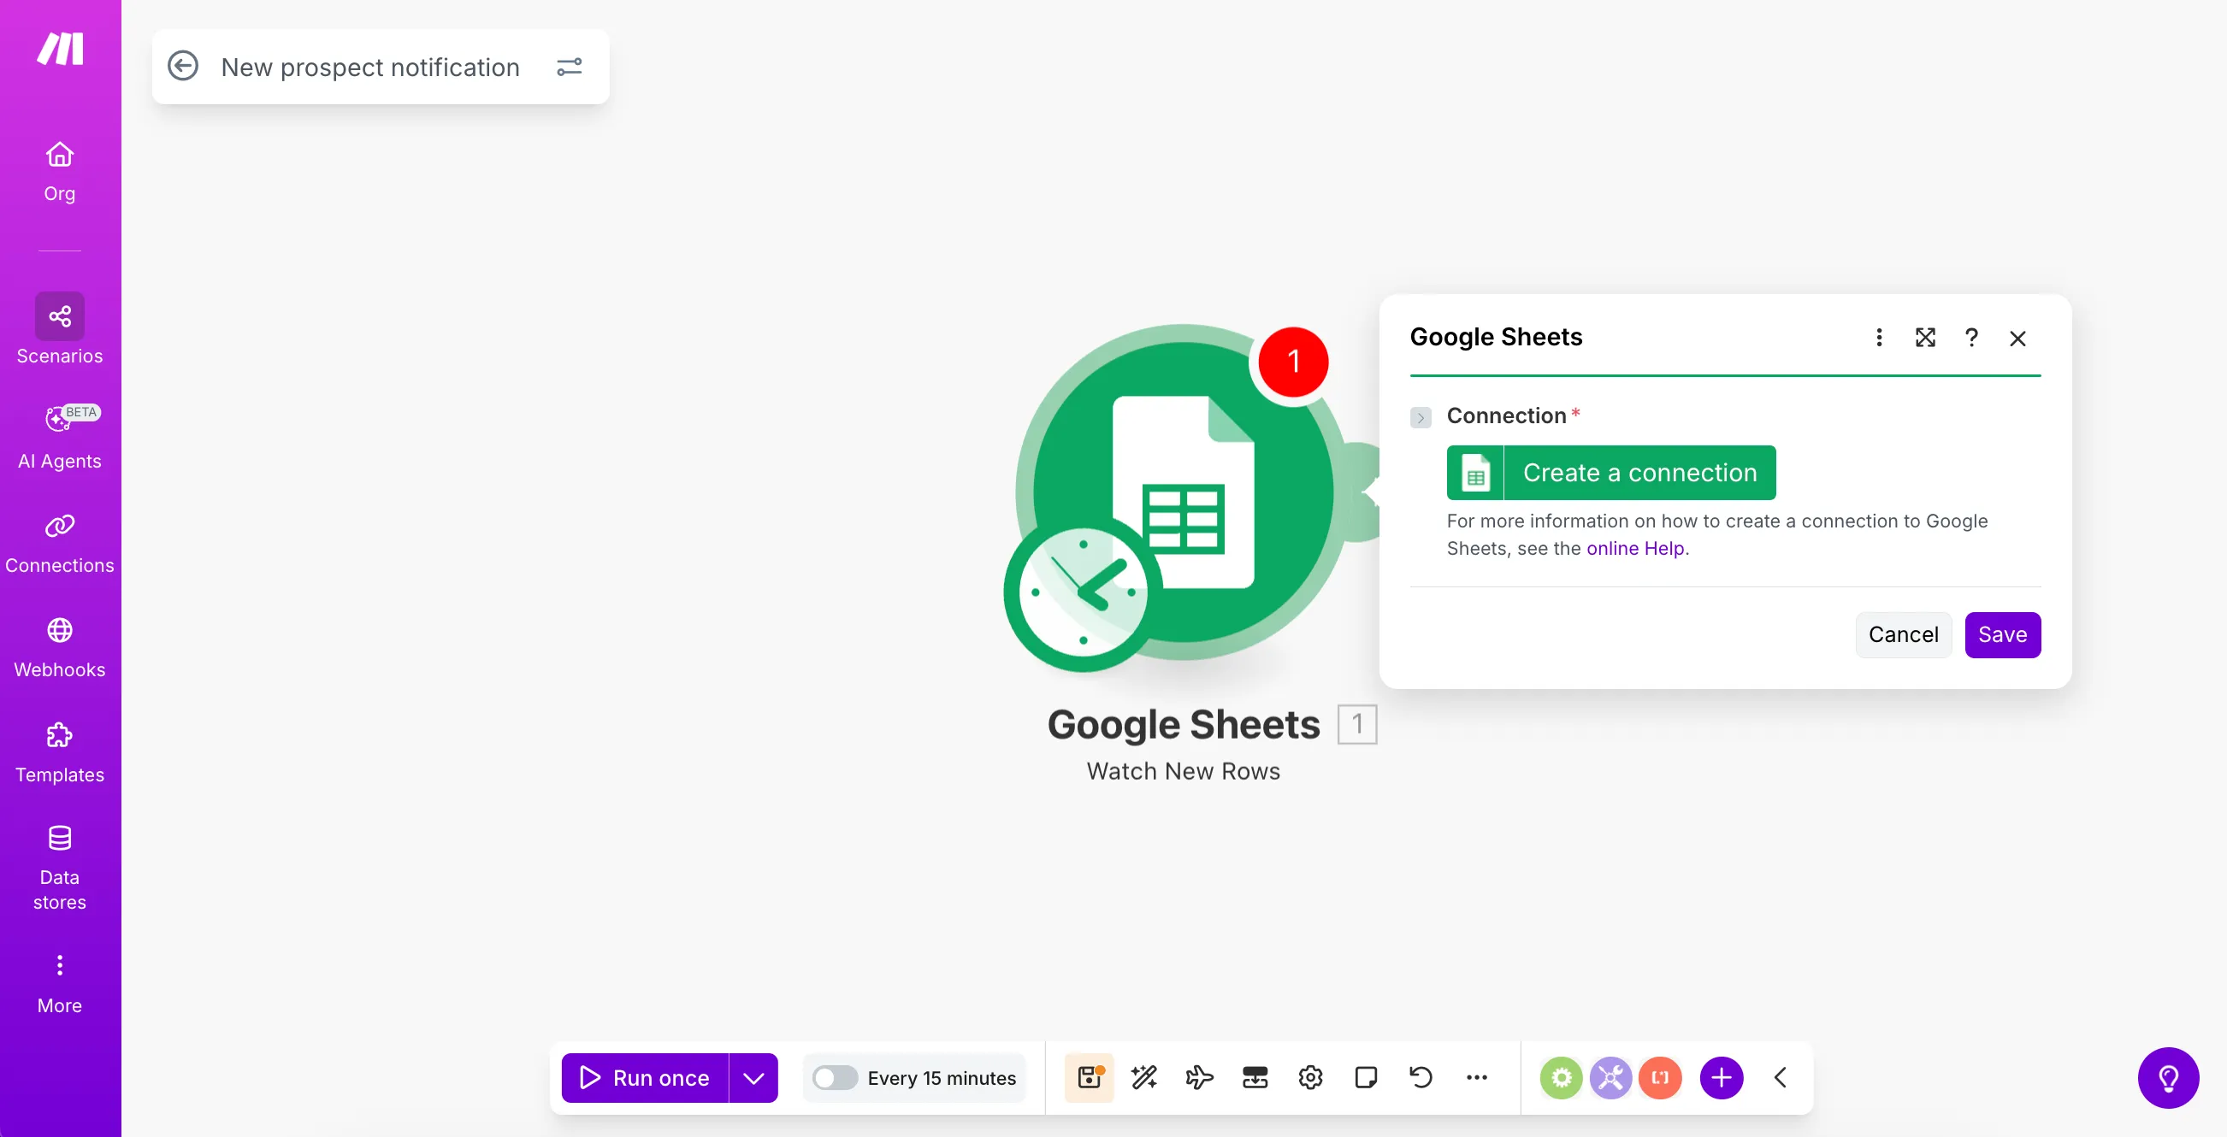Click the Make logo in the sidebar
Screen dimensions: 2227x1137
point(60,49)
